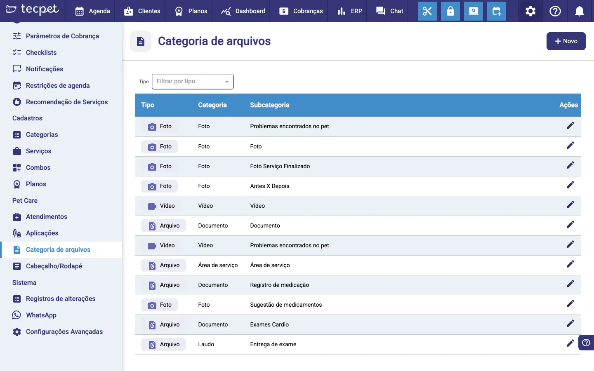Click the Categoria column header
The width and height of the screenshot is (594, 371).
click(x=212, y=105)
